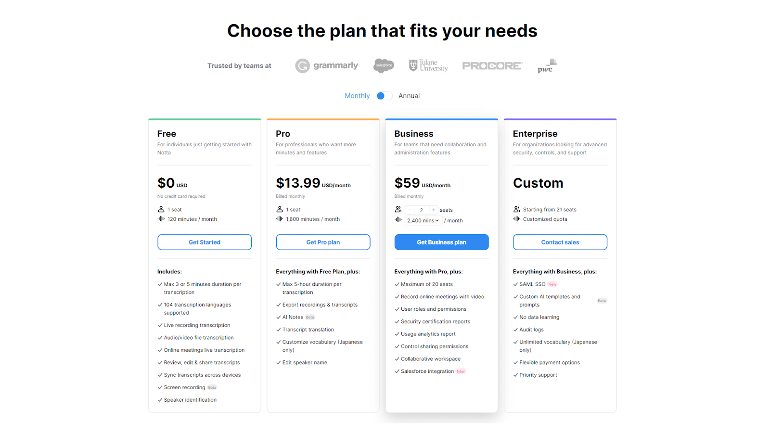Image resolution: width=770 pixels, height=433 pixels.
Task: Click Contact sales for Enterprise
Action: coord(560,242)
